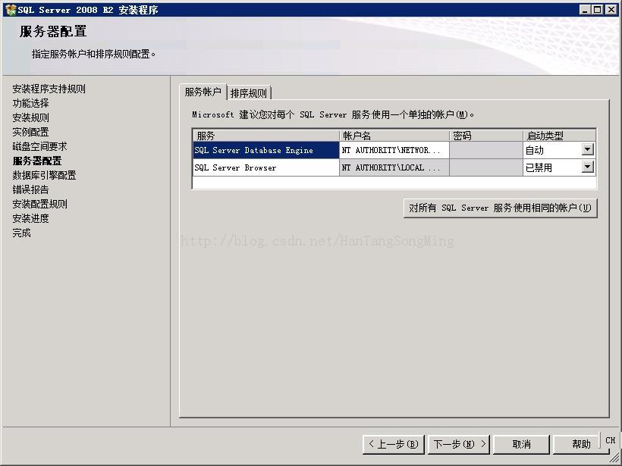
Task: Click the 服务 column header
Action: pos(265,136)
